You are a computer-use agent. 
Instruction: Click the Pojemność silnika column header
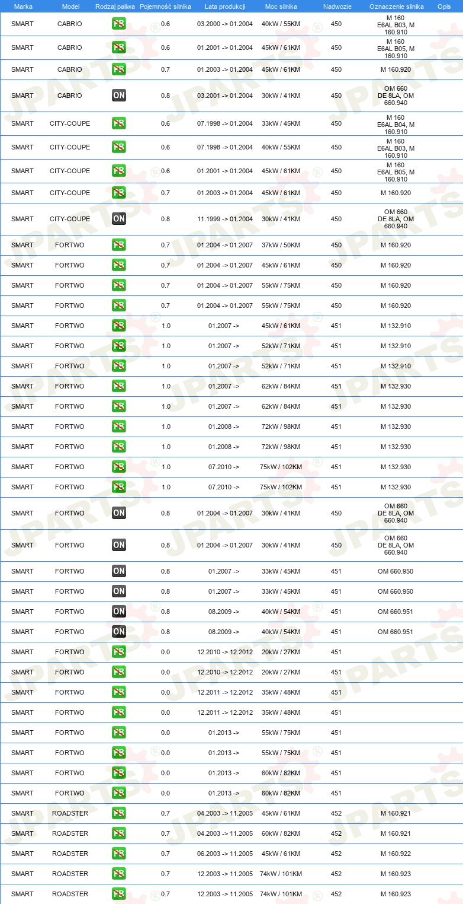click(x=165, y=6)
